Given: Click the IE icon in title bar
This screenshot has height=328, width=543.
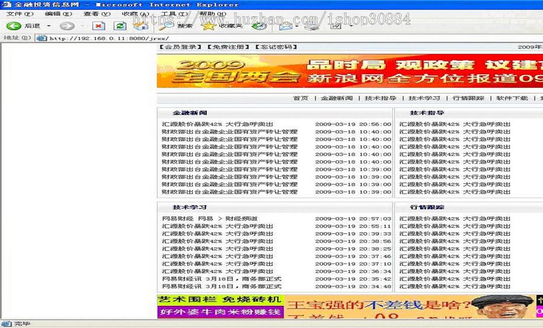Looking at the screenshot, I should (x=6, y=4).
